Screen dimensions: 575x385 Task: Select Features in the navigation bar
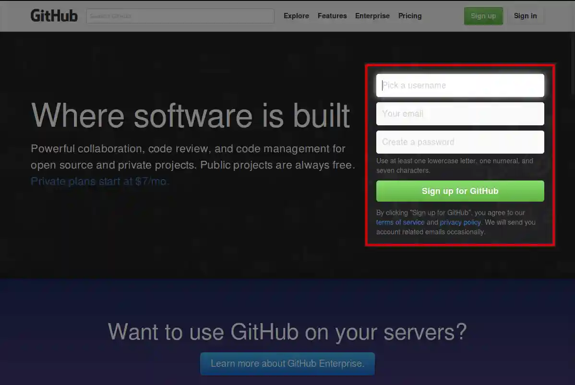pos(332,16)
